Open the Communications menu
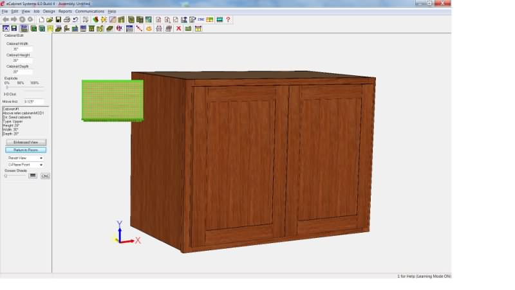The width and height of the screenshot is (515, 290). (x=89, y=11)
